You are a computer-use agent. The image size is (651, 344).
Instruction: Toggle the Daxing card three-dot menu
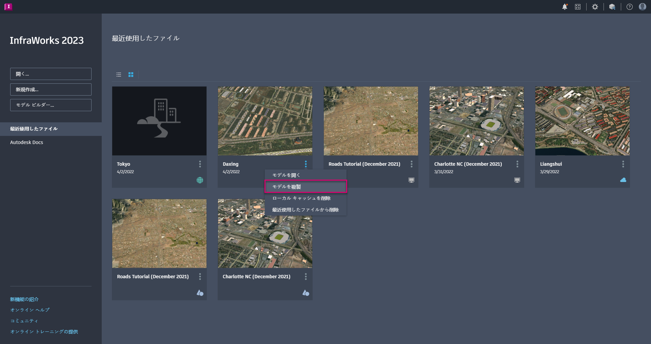[306, 164]
